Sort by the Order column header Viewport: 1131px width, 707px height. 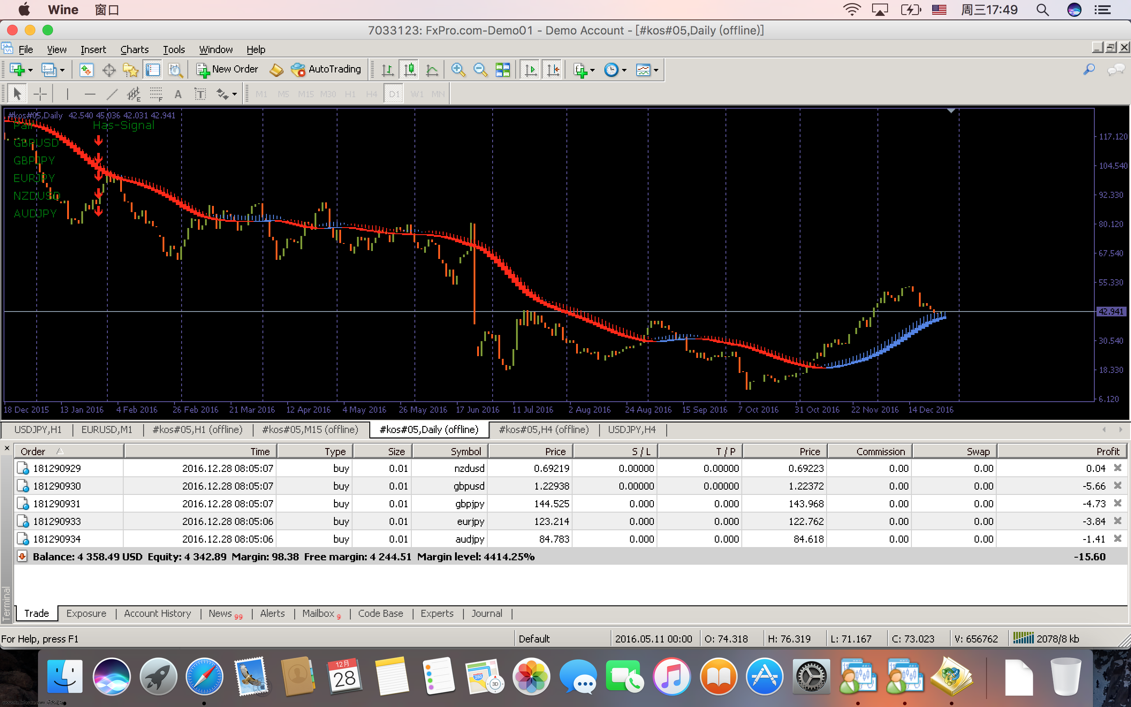tap(69, 451)
